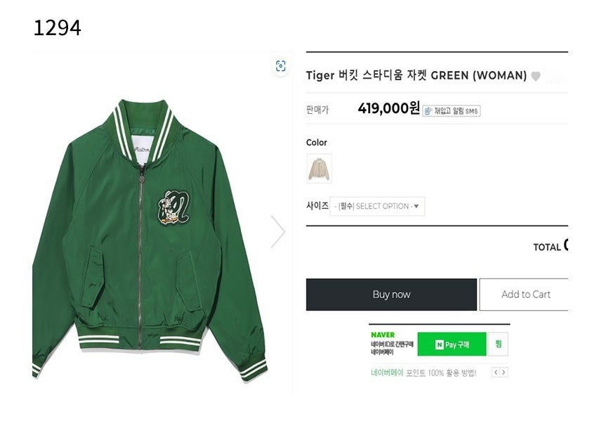Click the tiger patch on the jacket chest
This screenshot has height=445, width=604.
pyautogui.click(x=173, y=209)
